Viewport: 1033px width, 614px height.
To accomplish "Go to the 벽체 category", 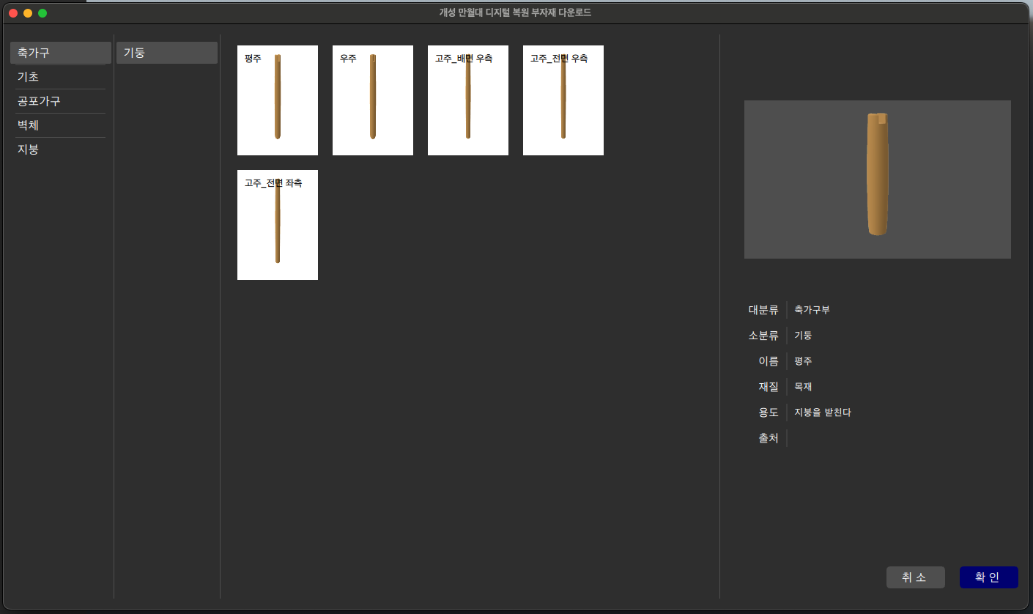I will pyautogui.click(x=61, y=125).
